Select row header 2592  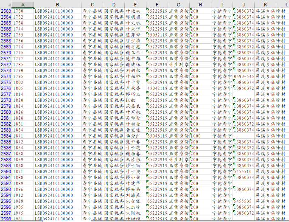click(x=6, y=183)
